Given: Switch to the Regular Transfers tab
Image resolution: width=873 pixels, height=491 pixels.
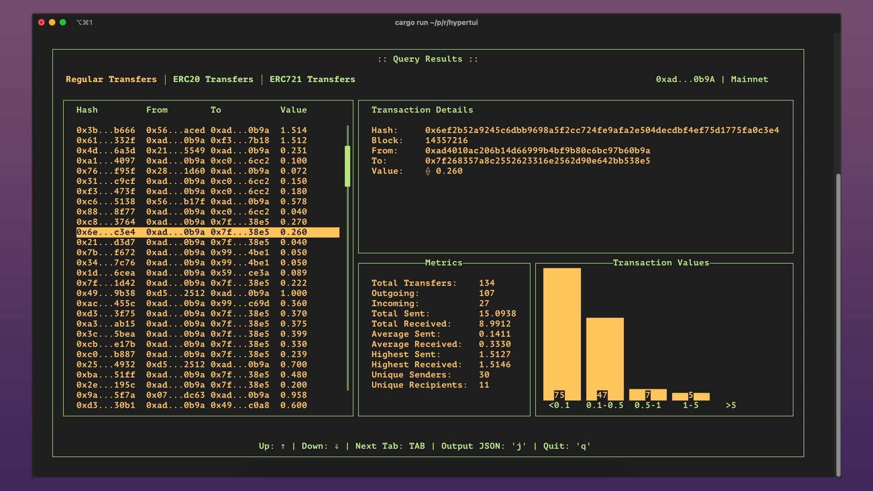Looking at the screenshot, I should tap(111, 79).
